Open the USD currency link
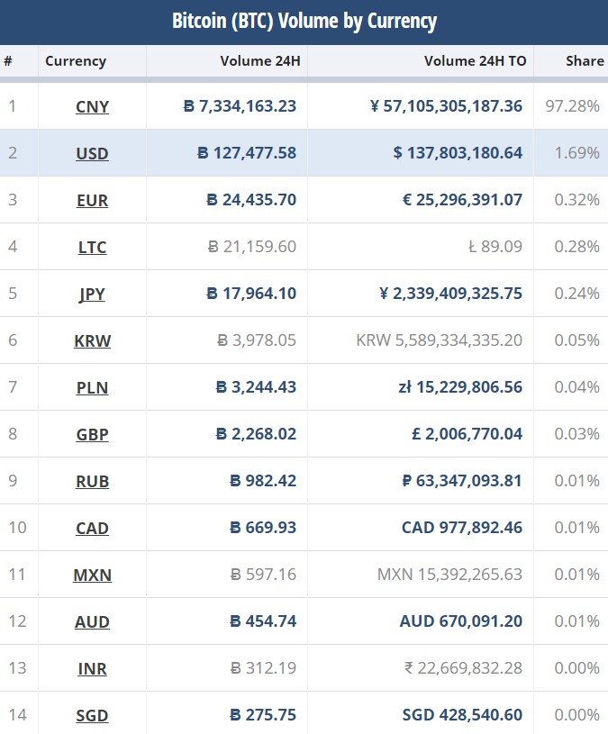 [x=92, y=153]
